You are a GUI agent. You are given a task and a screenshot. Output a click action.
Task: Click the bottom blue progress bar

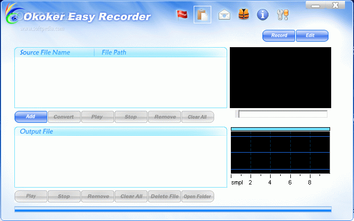coord(173,209)
